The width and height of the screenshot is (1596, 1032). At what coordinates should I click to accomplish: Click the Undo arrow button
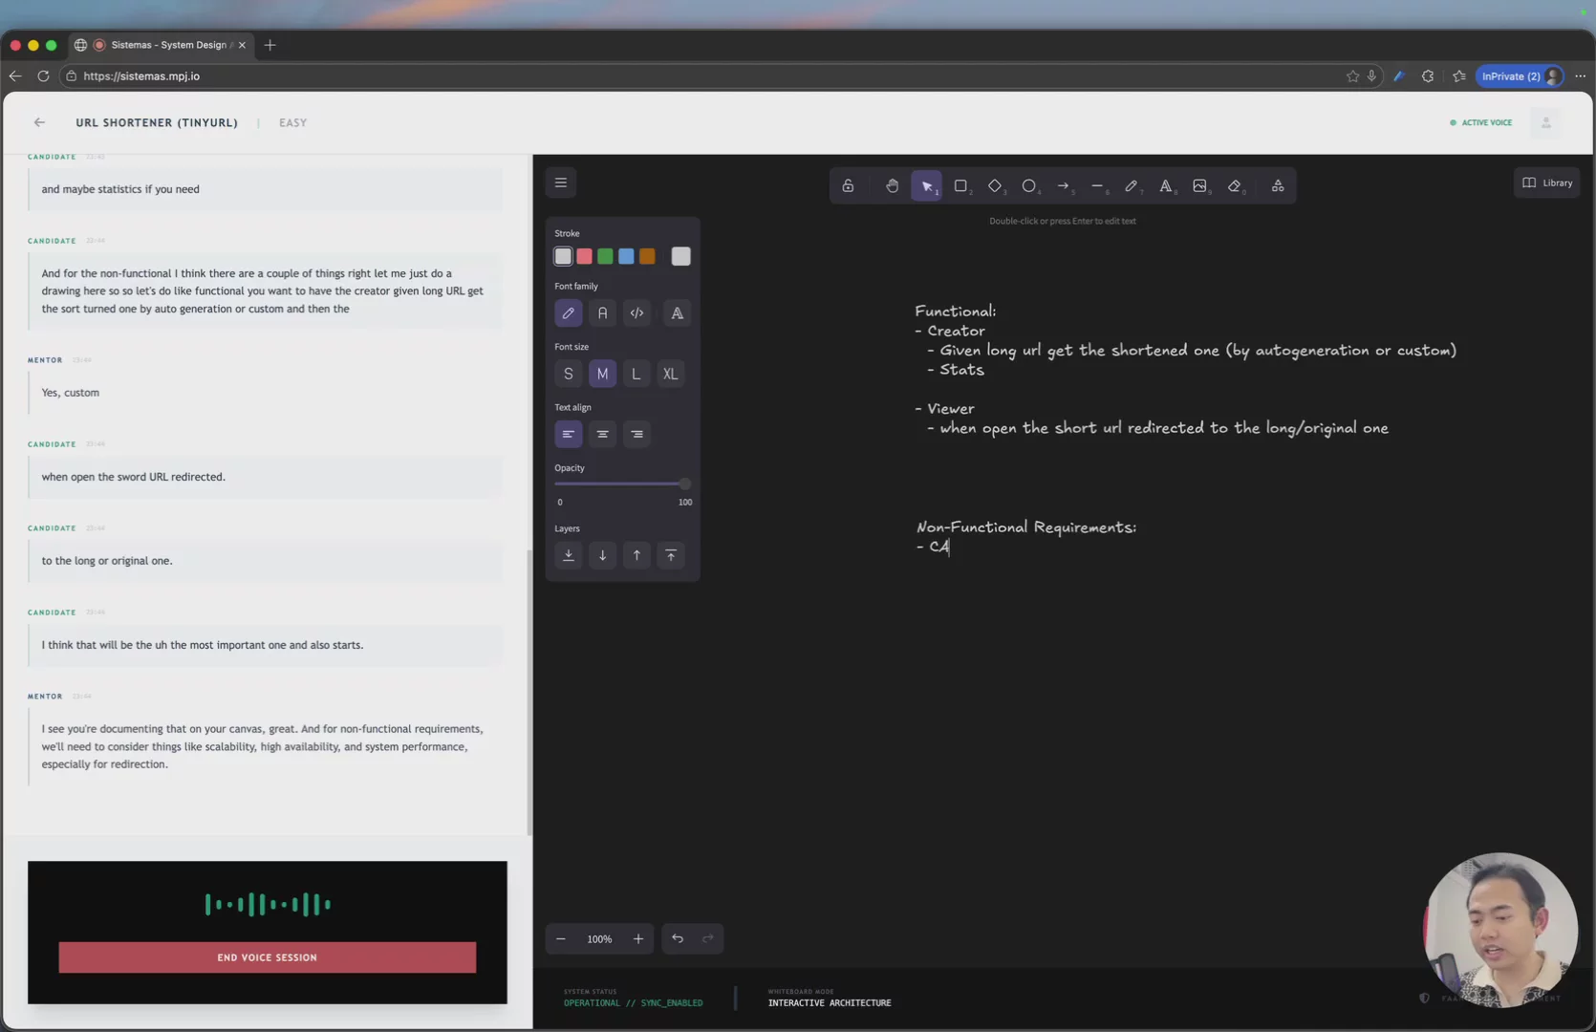(678, 938)
